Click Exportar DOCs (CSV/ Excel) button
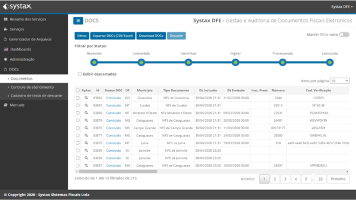The width and height of the screenshot is (356, 200). point(113,36)
